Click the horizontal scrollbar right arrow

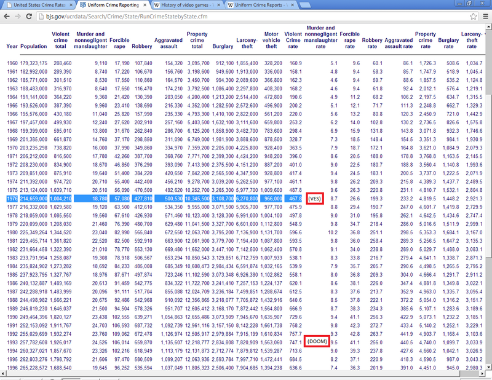483,373
